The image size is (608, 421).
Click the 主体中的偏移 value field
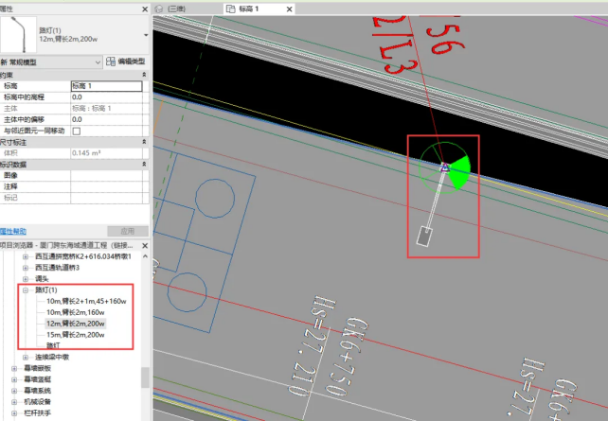106,119
